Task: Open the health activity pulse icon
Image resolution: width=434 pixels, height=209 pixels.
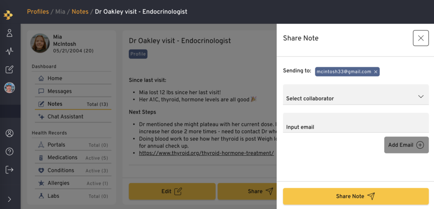Action: (9, 51)
